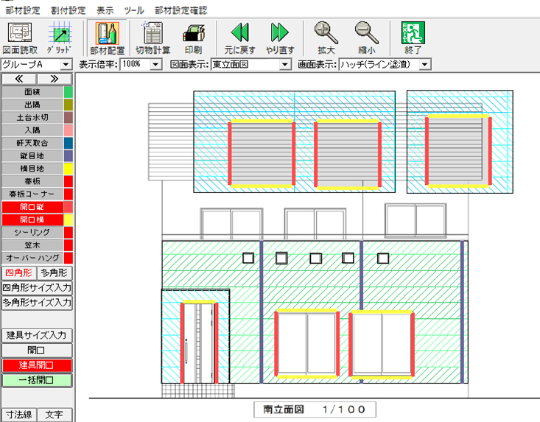The height and width of the screenshot is (422, 540).
Task: Select the 笠木 material button
Action: [32, 245]
